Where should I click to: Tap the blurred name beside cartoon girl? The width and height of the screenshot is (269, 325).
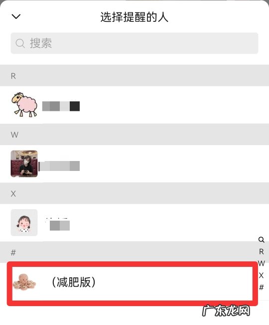tap(58, 224)
